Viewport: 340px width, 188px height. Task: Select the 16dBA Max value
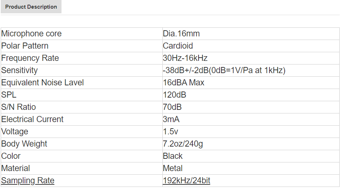tap(183, 82)
